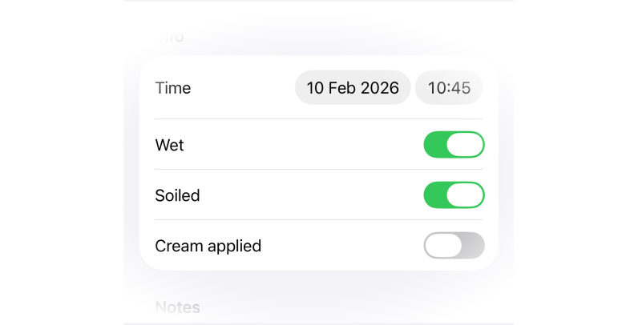This screenshot has width=626, height=325.
Task: Click the Time row label
Action: 173,88
